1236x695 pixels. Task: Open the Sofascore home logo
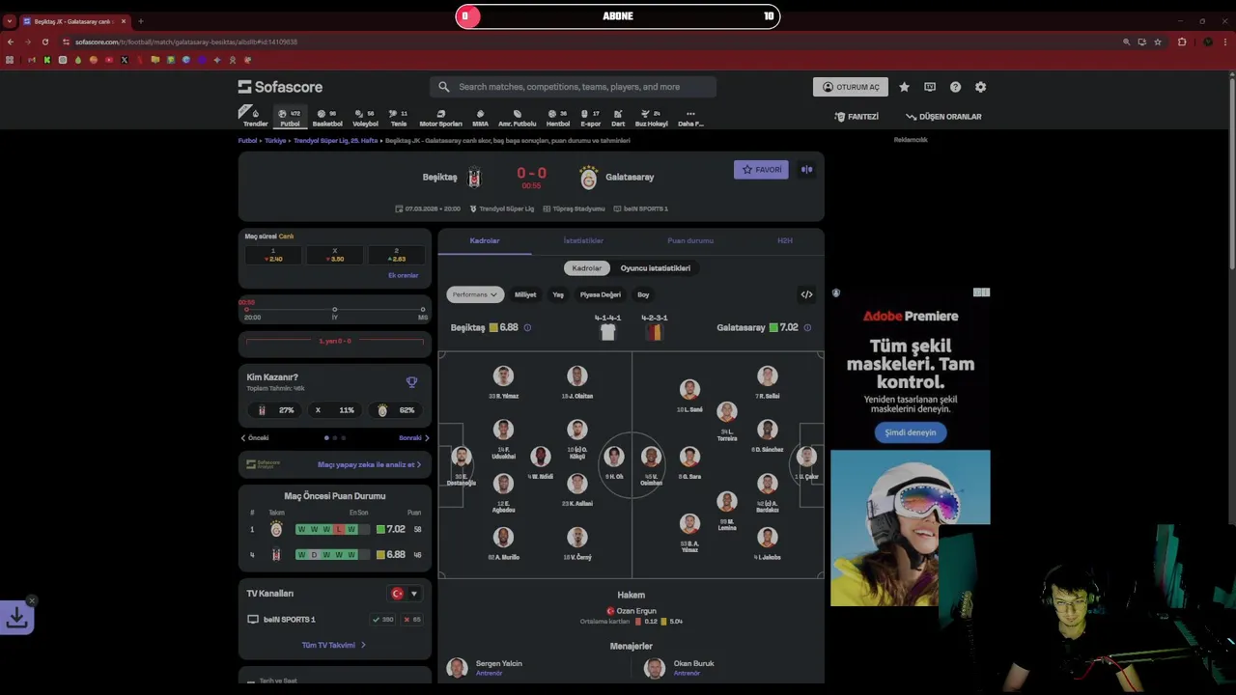tap(280, 87)
